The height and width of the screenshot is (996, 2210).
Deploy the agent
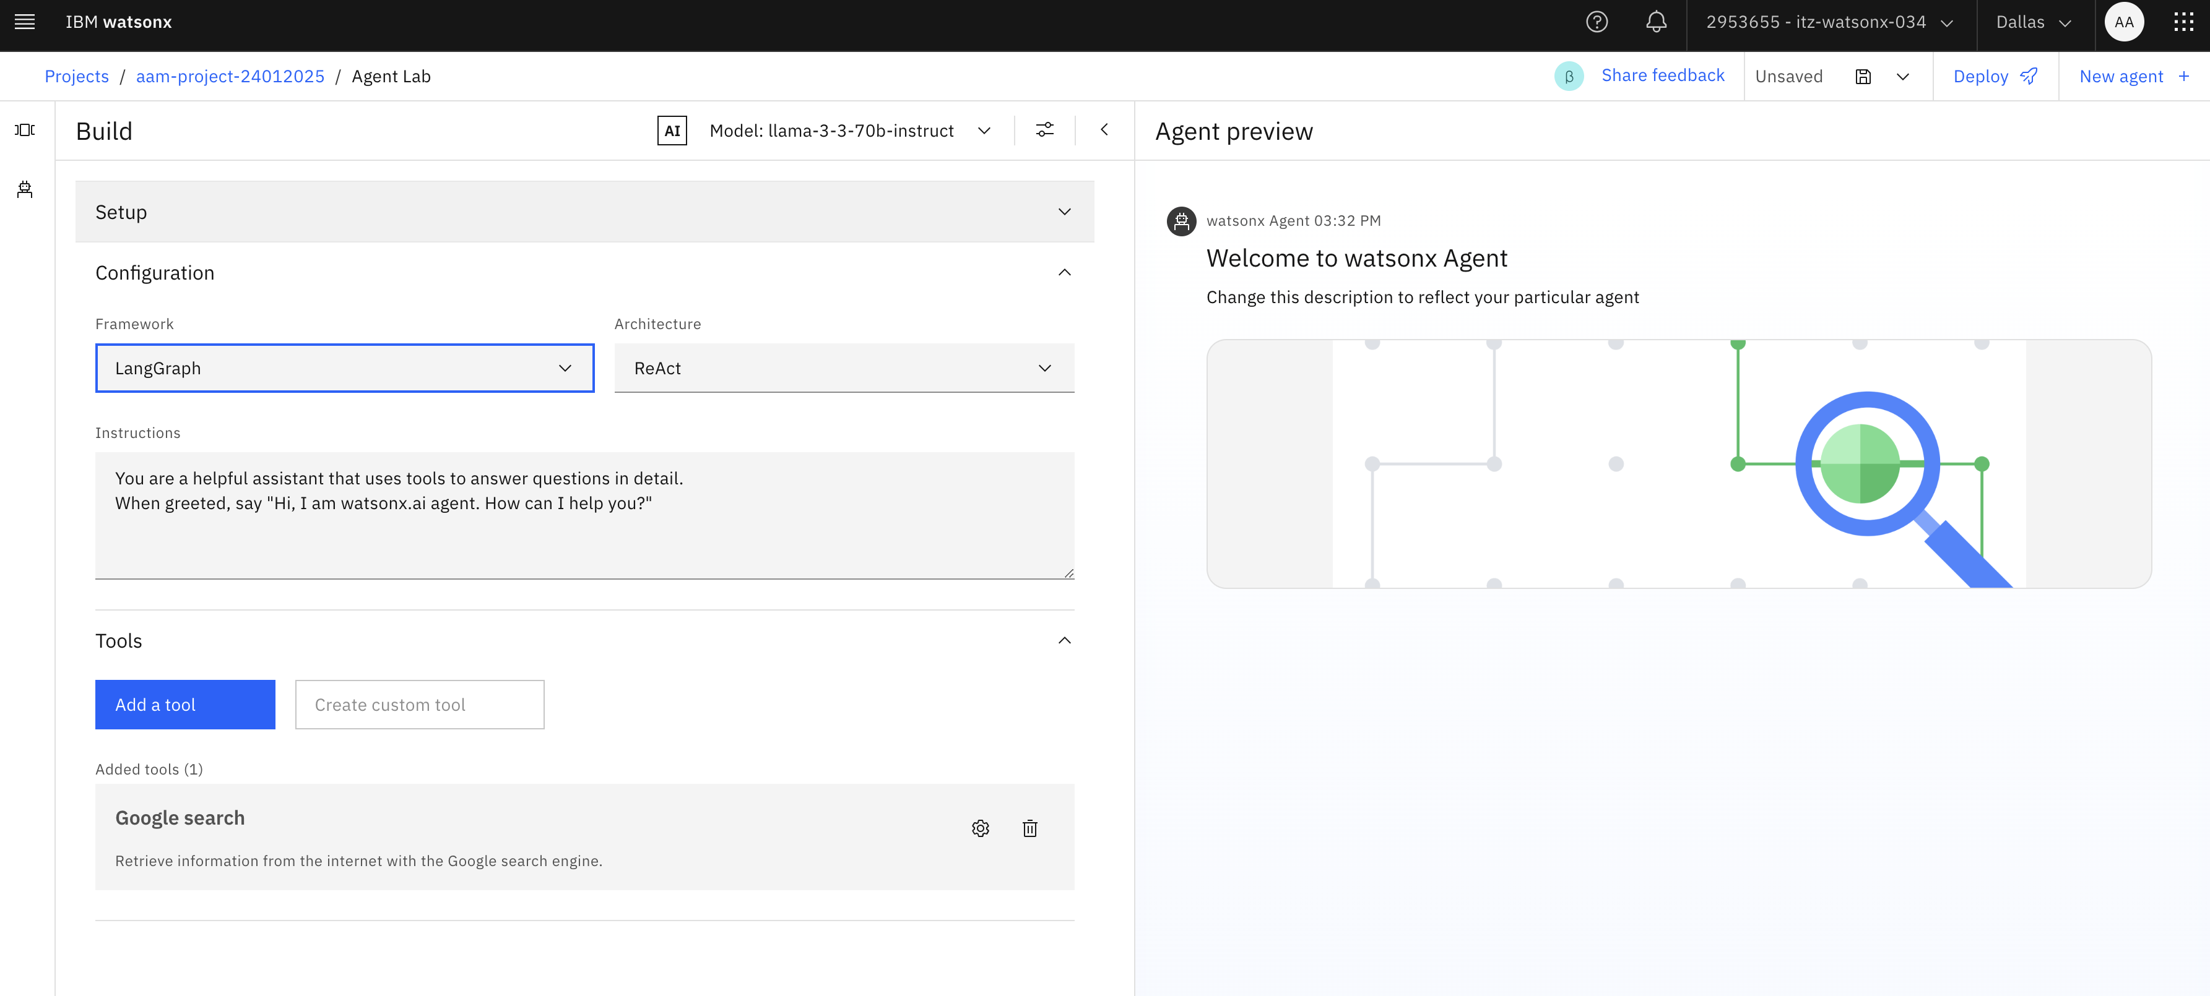[x=1996, y=76]
